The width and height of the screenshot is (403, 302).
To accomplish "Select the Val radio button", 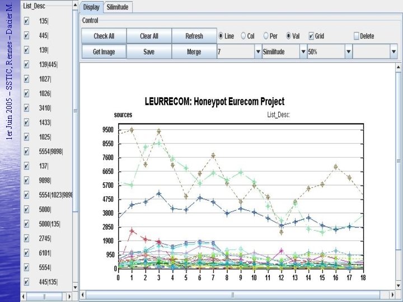I will pyautogui.click(x=288, y=36).
